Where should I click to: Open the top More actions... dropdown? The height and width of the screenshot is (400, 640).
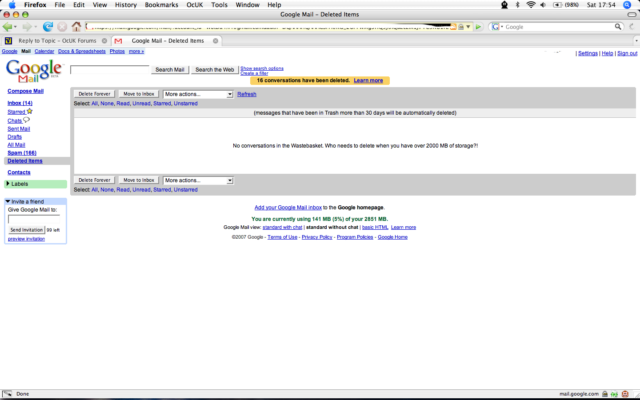198,94
